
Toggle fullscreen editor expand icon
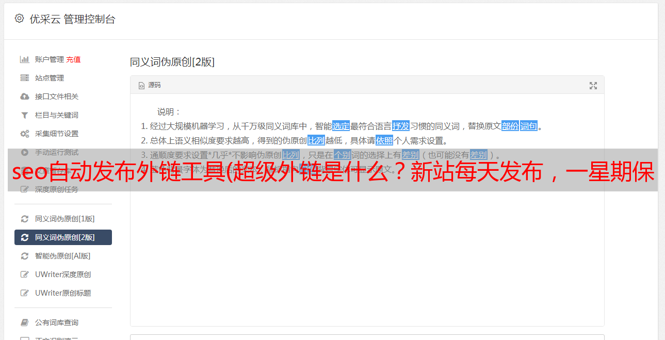pos(593,86)
